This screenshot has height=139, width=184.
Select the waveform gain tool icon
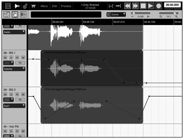[x=23, y=14]
